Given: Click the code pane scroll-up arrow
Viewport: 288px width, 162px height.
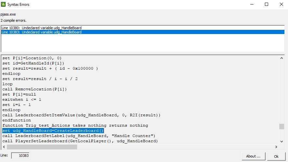Looking at the screenshot, I should (x=281, y=58).
